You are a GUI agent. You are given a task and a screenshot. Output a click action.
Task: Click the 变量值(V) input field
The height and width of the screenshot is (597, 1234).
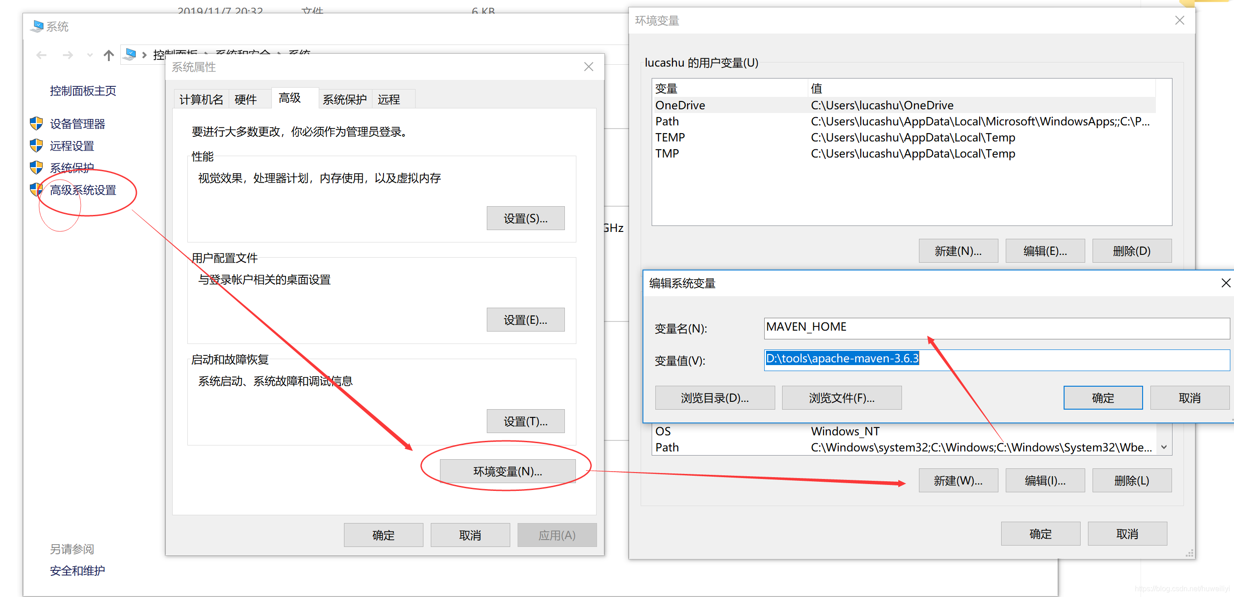[x=997, y=360]
